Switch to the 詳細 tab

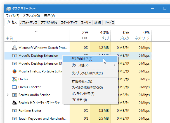(98, 23)
